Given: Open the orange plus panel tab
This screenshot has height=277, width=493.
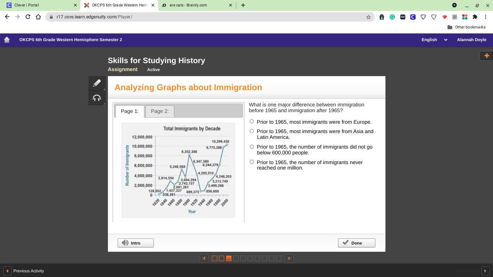Looking at the screenshot, I should point(487,56).
